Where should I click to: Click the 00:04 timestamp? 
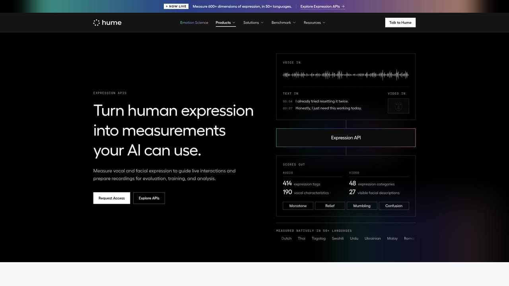tap(288, 101)
